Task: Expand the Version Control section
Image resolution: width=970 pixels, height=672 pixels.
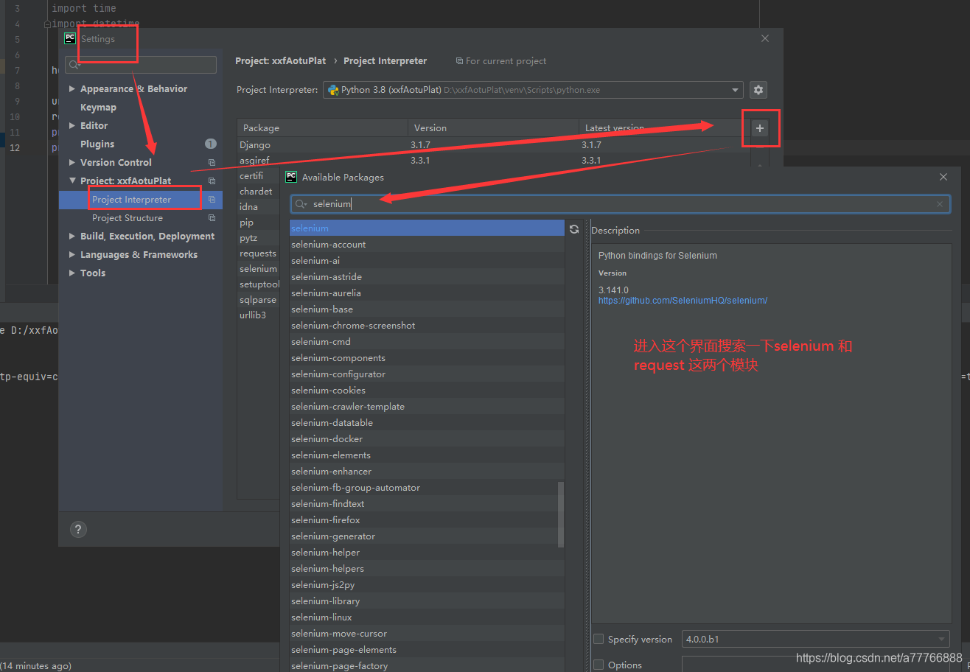Action: coord(72,162)
